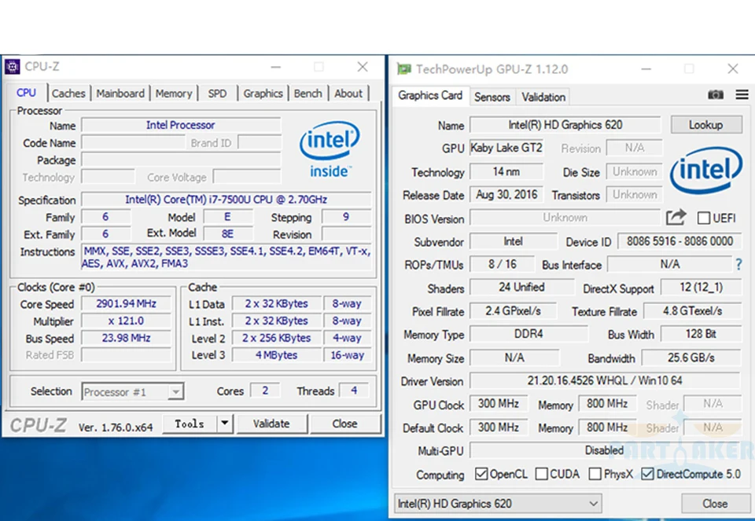Viewport: 755px width, 521px height.
Task: Click the BIOS export share arrow icon
Action: pos(676,218)
